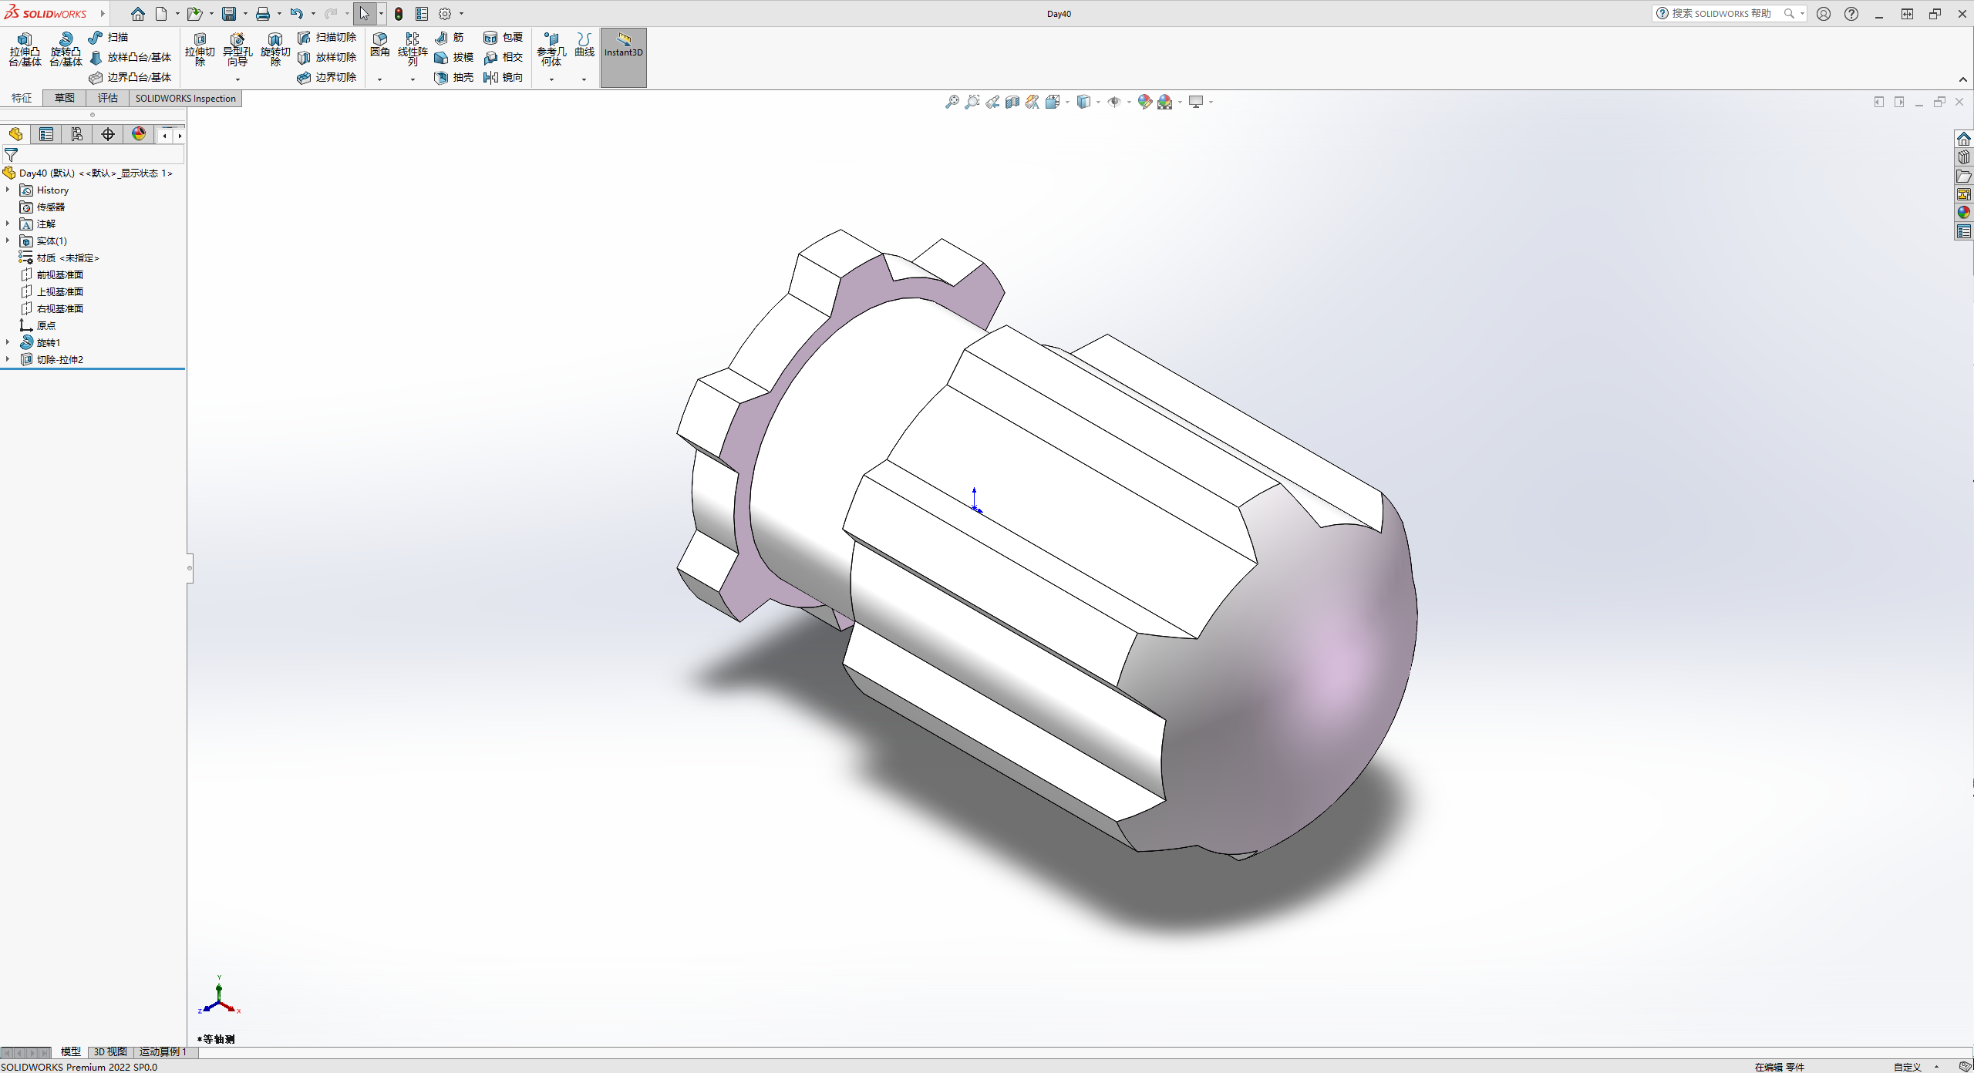Toggle the Select cursor tool
This screenshot has width=1974, height=1073.
pos(364,14)
